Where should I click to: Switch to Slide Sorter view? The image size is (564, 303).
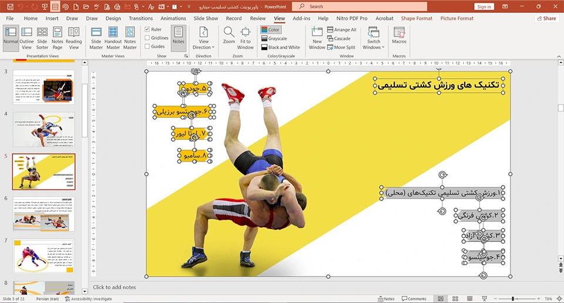42,38
